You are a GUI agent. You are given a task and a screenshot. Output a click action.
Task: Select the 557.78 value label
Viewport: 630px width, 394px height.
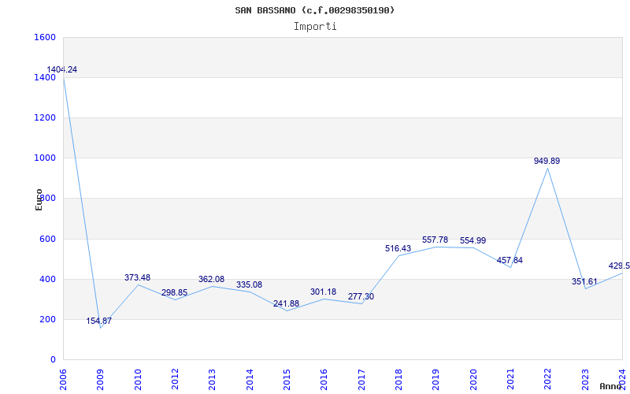pyautogui.click(x=435, y=240)
